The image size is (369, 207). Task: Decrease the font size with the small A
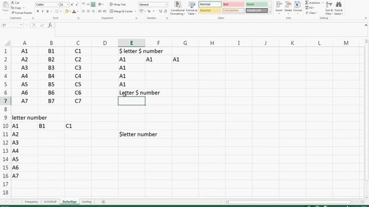77,5
